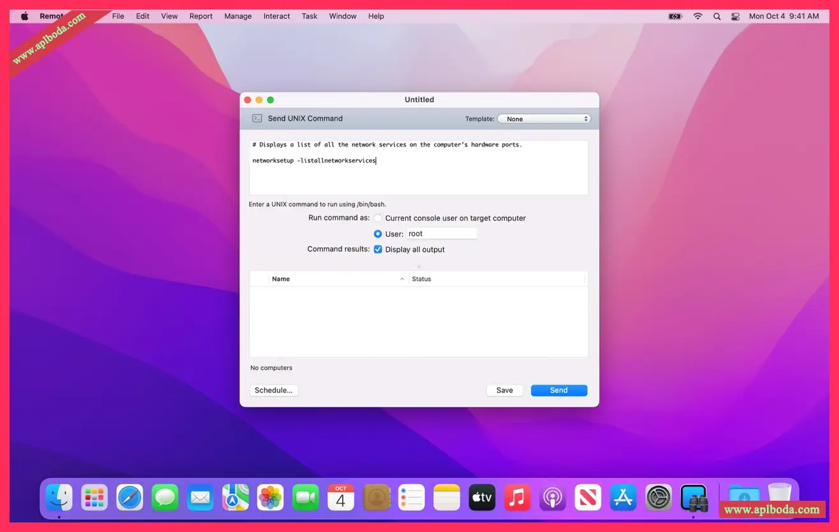Open the File menu
This screenshot has height=532, width=839.
pos(118,16)
